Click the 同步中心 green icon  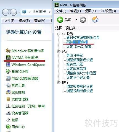click(x=8, y=127)
